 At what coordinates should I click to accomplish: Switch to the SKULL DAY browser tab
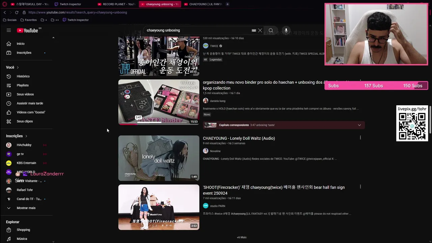click(30, 4)
